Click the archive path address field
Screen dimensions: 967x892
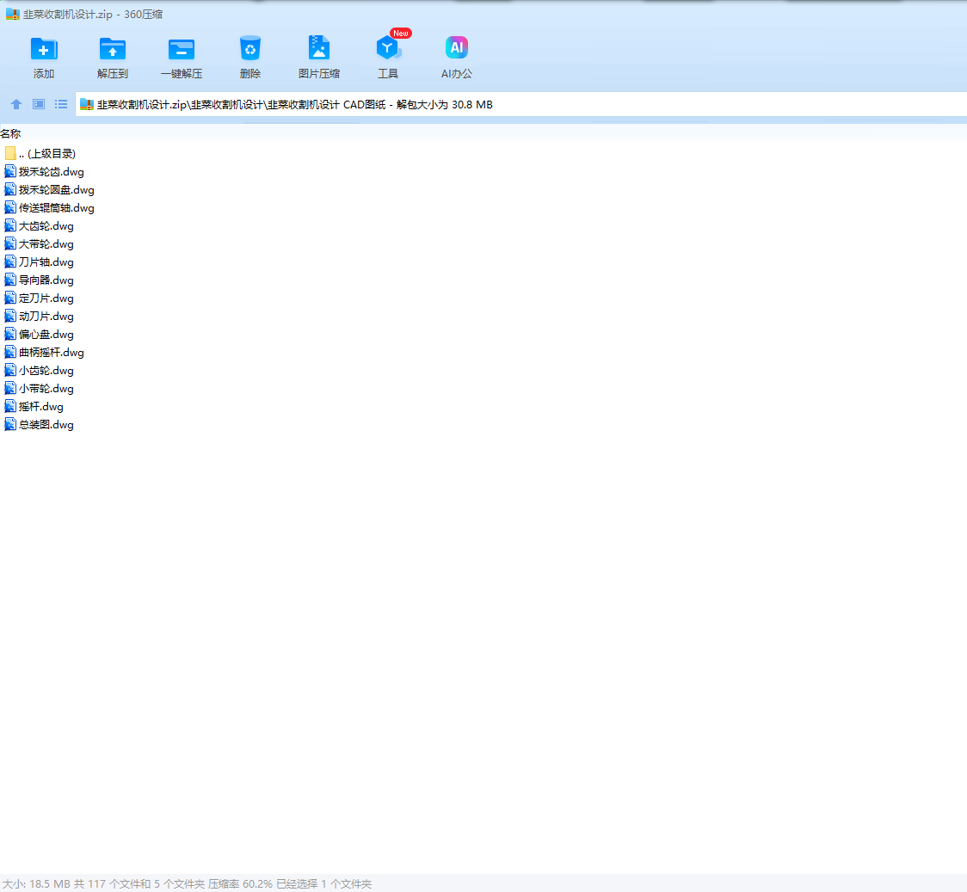[x=521, y=104]
